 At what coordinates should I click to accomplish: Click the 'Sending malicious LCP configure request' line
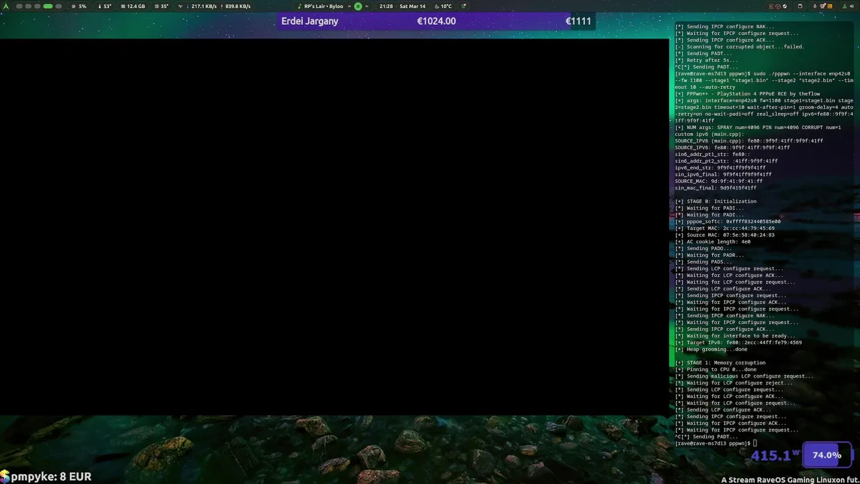(x=744, y=376)
